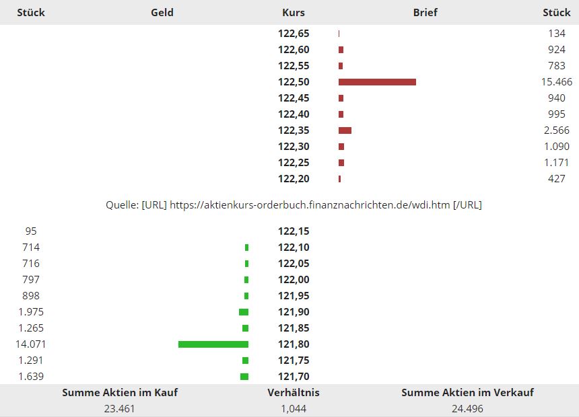Select the best bid price 122,15
This screenshot has width=579, height=417.
(294, 231)
